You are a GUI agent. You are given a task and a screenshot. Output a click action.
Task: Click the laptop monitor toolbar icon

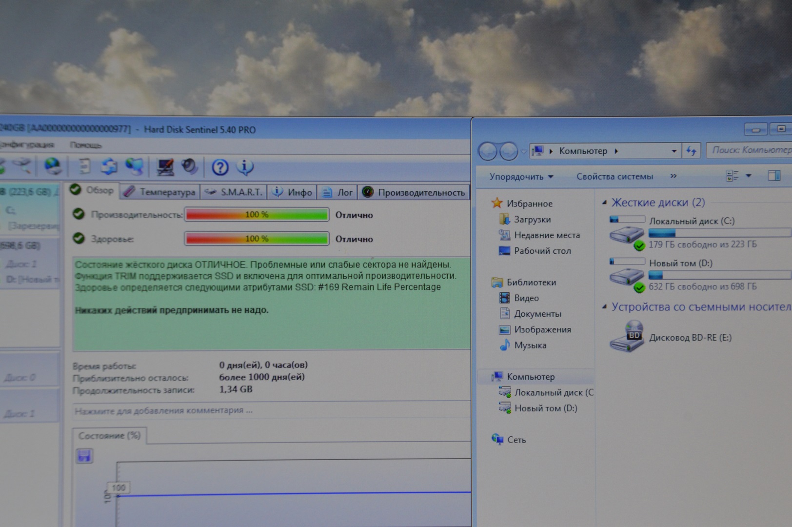[x=165, y=167]
